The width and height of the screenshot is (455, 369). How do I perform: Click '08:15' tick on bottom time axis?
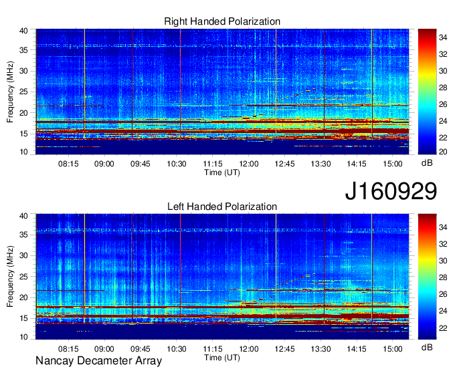click(x=68, y=349)
